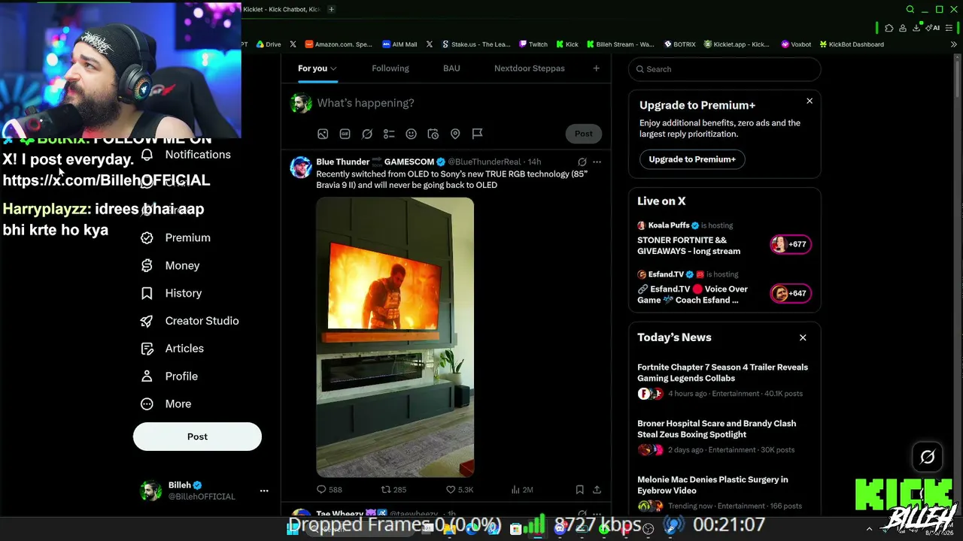This screenshot has height=541, width=963.
Task: Open Grok actions on Blue Thunder post
Action: (x=582, y=162)
